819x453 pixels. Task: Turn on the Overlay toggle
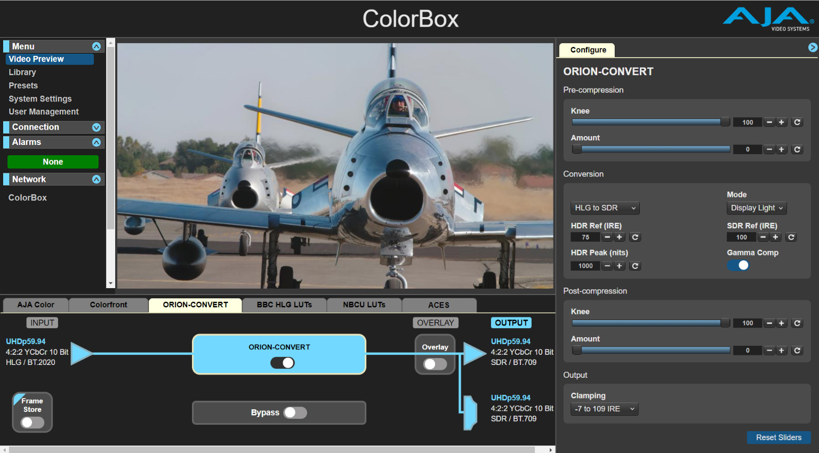[435, 364]
